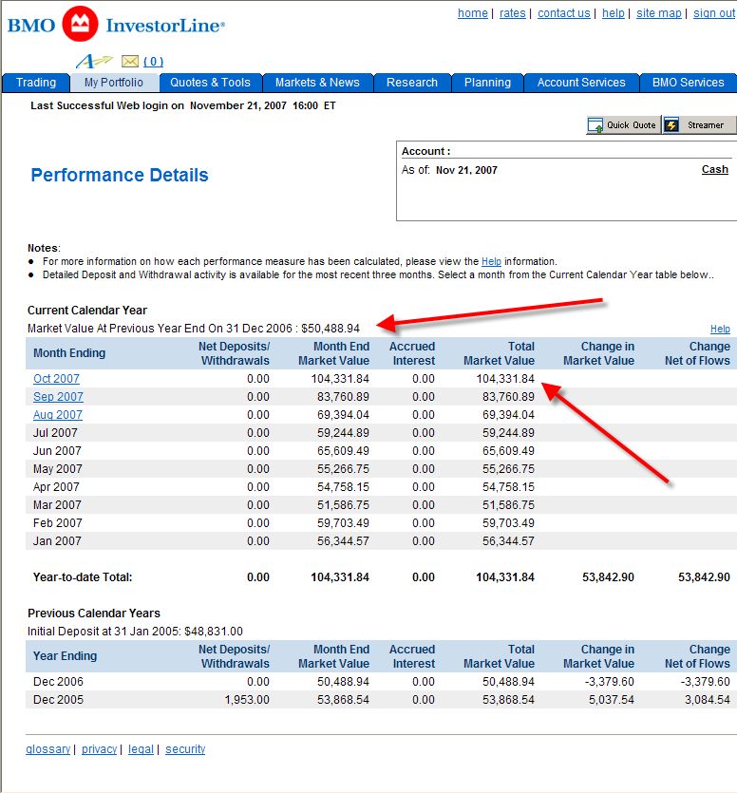
Task: Click the 3,084.54 net of flows value
Action: click(708, 700)
